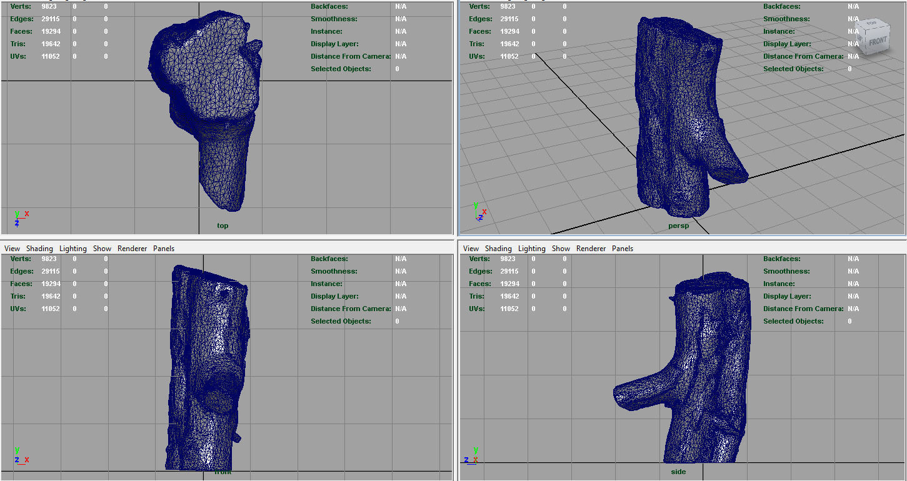Click 'Backfaces:' label in the top view
907x481 pixels.
(329, 6)
